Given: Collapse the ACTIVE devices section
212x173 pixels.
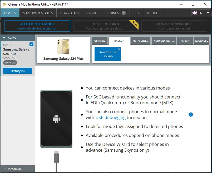Looking at the screenshot, I should coord(18,38).
